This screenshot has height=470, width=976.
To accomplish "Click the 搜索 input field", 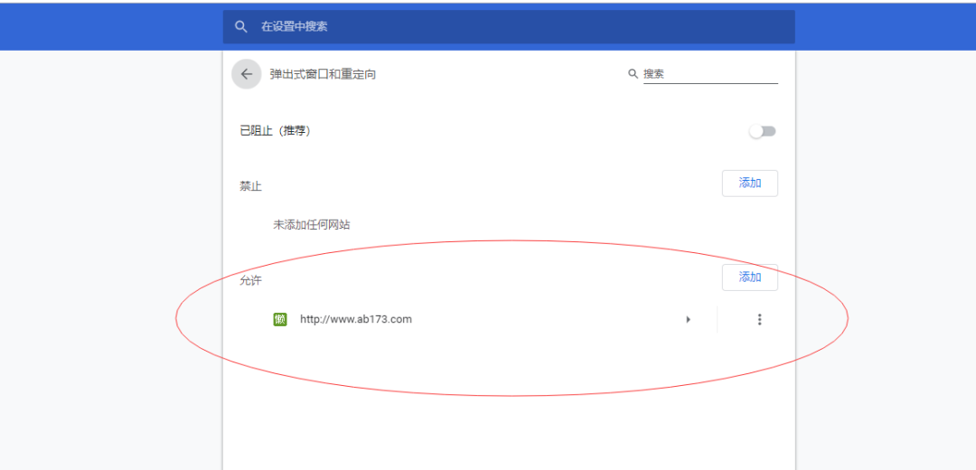I will tap(711, 74).
